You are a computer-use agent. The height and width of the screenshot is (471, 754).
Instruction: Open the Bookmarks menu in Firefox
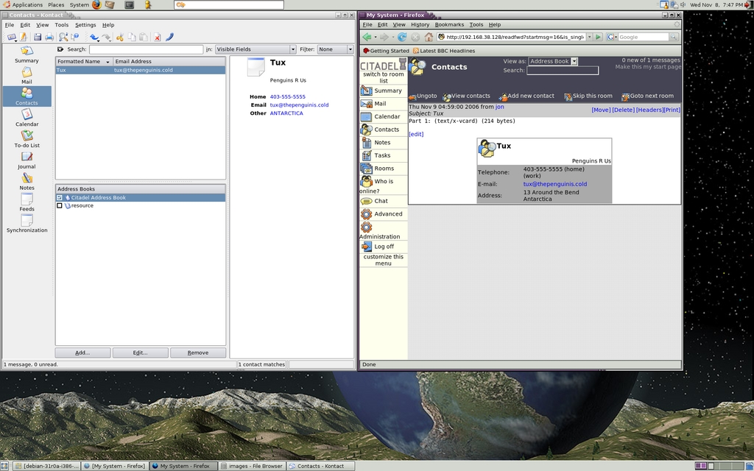point(449,25)
